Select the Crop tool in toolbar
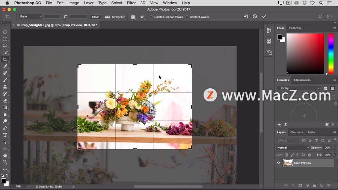 click(x=5, y=59)
